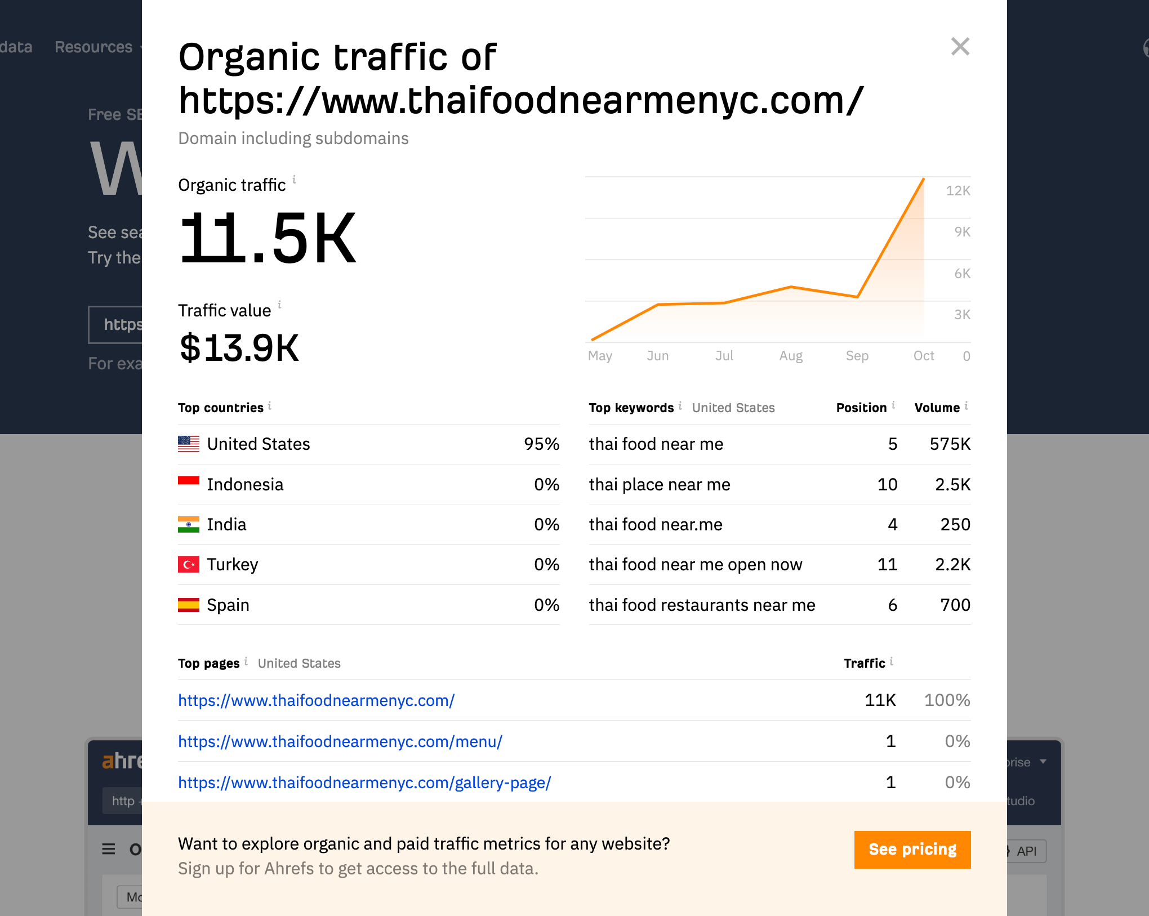Viewport: 1149px width, 916px height.
Task: Click info icon next to Top keywords
Action: tap(680, 405)
